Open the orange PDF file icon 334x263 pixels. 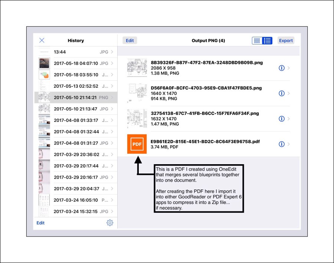click(137, 144)
